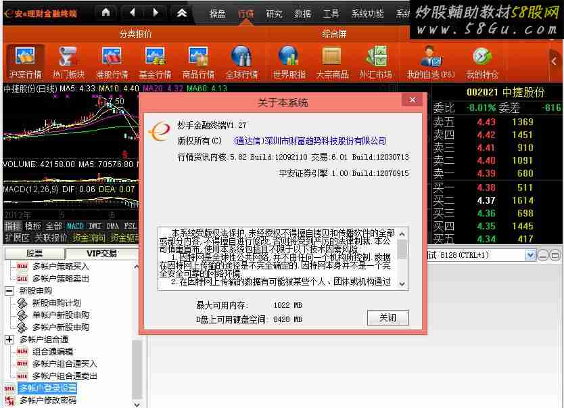Open 大宗商品 bulk commodities
This screenshot has height=408, width=564.
pyautogui.click(x=332, y=63)
